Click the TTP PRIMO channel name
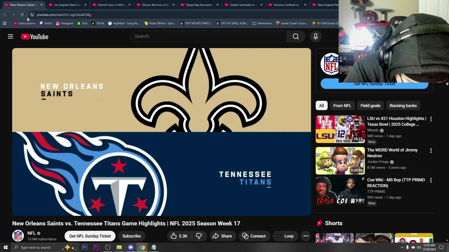 click(x=376, y=191)
